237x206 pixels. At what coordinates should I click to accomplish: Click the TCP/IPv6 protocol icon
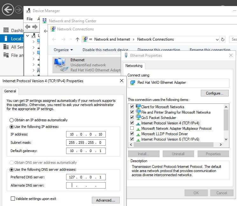138,140
